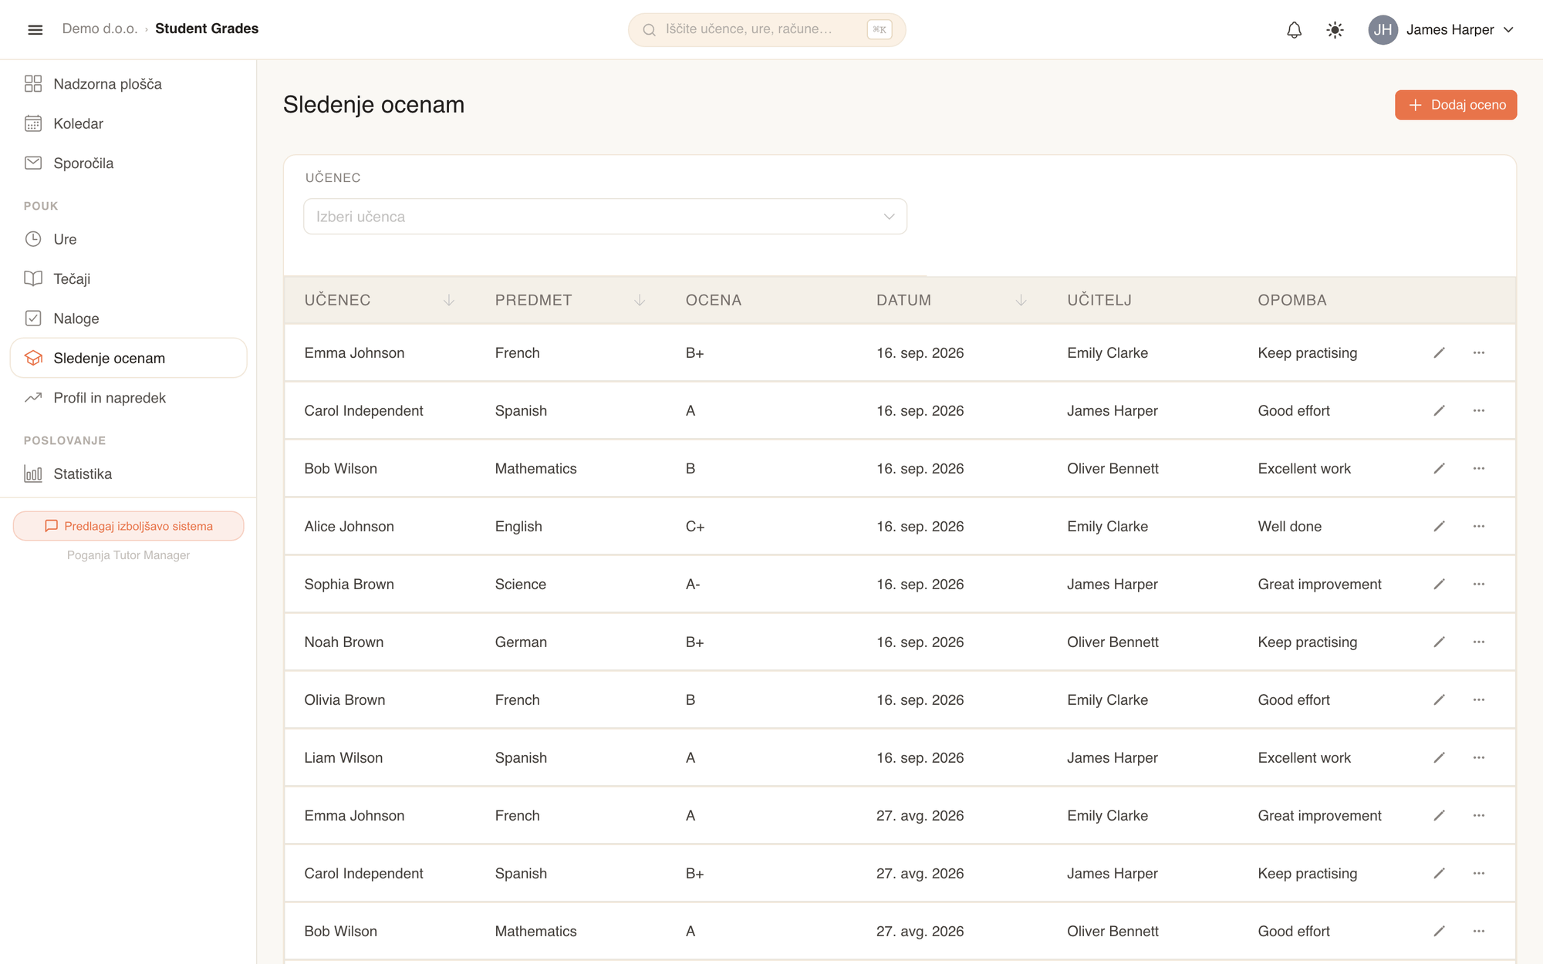Edit Noah Brown German grade
This screenshot has height=964, width=1543.
[1439, 642]
